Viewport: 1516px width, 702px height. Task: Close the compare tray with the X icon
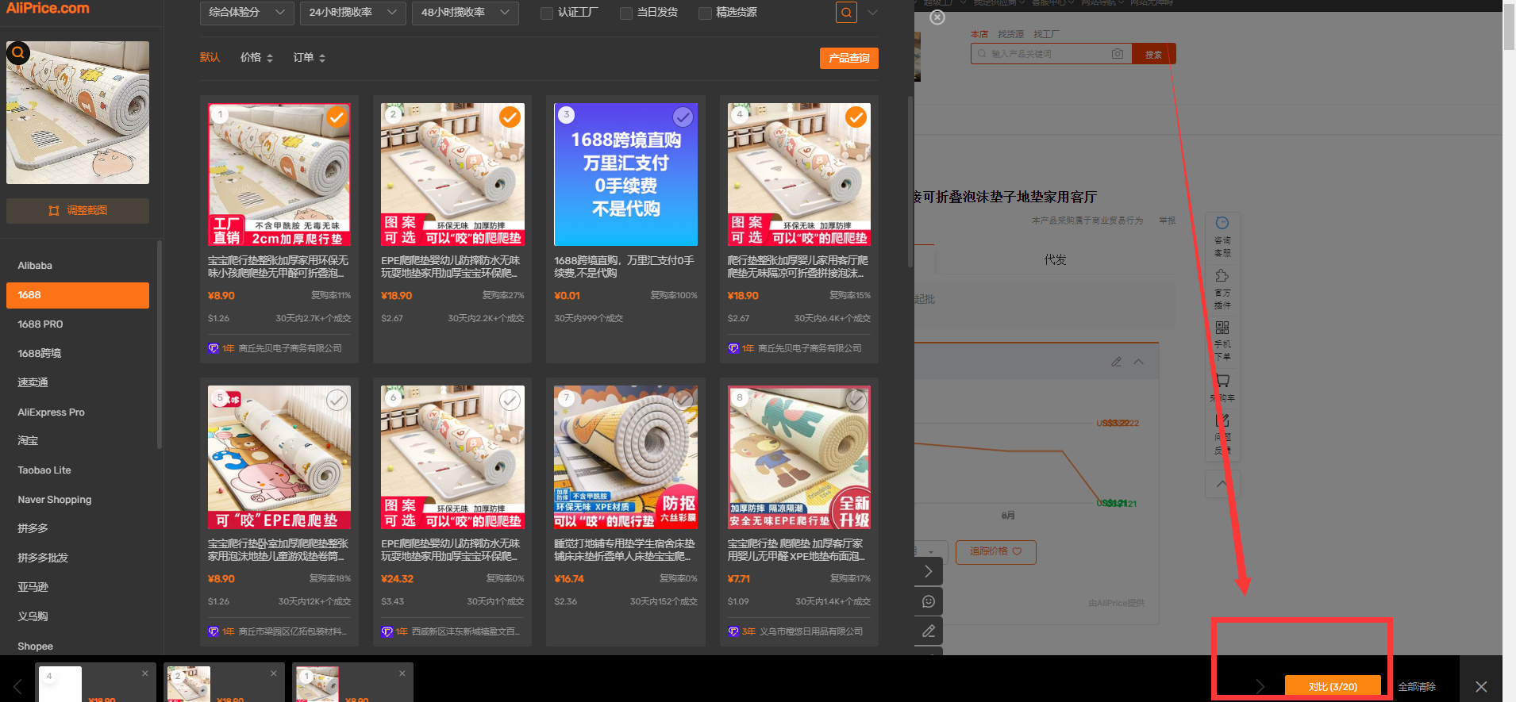(1481, 687)
